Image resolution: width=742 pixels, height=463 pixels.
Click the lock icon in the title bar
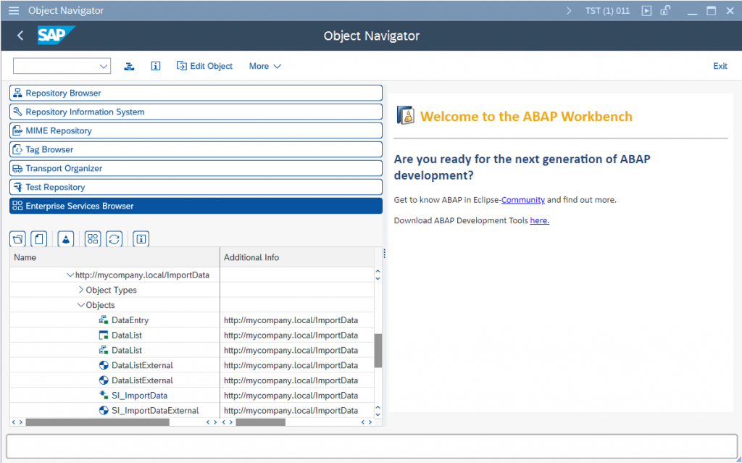tap(665, 10)
